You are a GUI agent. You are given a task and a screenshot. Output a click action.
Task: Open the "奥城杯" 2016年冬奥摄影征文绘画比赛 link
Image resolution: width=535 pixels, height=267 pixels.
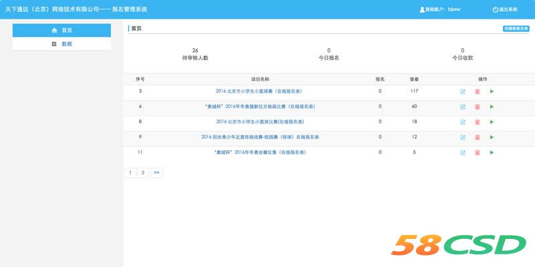(260, 107)
